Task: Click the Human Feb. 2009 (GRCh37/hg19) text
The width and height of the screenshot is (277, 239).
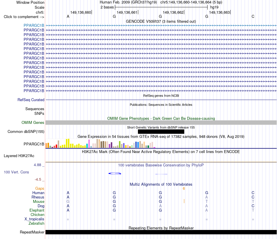Action: click(128, 2)
